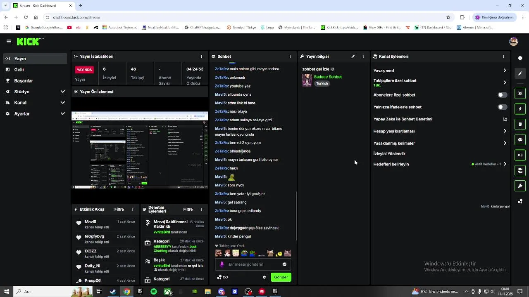Click the purple microphone icon in chat input
The width and height of the screenshot is (529, 297).
(x=222, y=264)
